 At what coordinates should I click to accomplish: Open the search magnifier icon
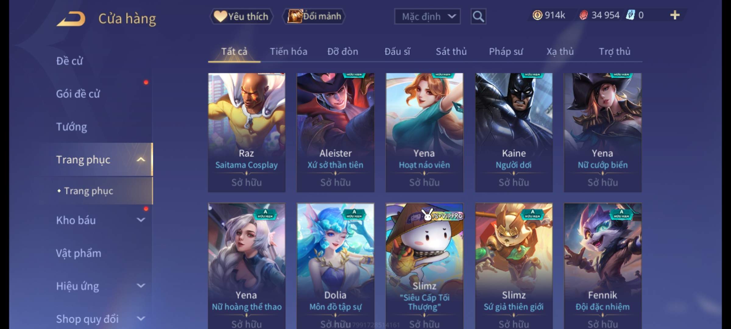[x=478, y=16]
